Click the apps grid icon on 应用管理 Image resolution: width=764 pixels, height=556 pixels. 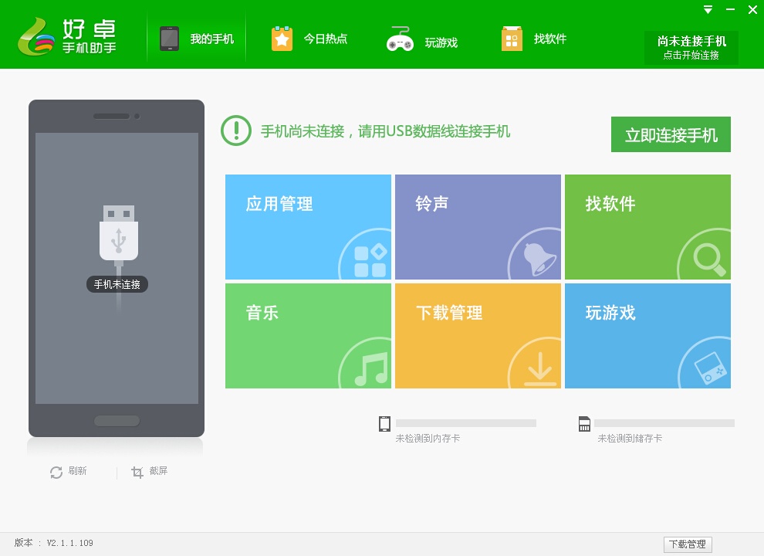click(370, 261)
